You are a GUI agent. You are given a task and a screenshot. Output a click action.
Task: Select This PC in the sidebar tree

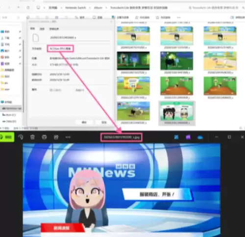click(6, 102)
